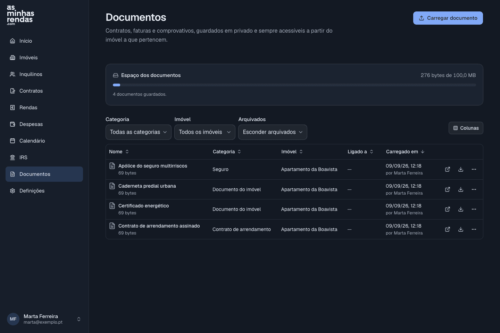Click the as minhas rendas logo
The image size is (500, 333).
coord(20,15)
